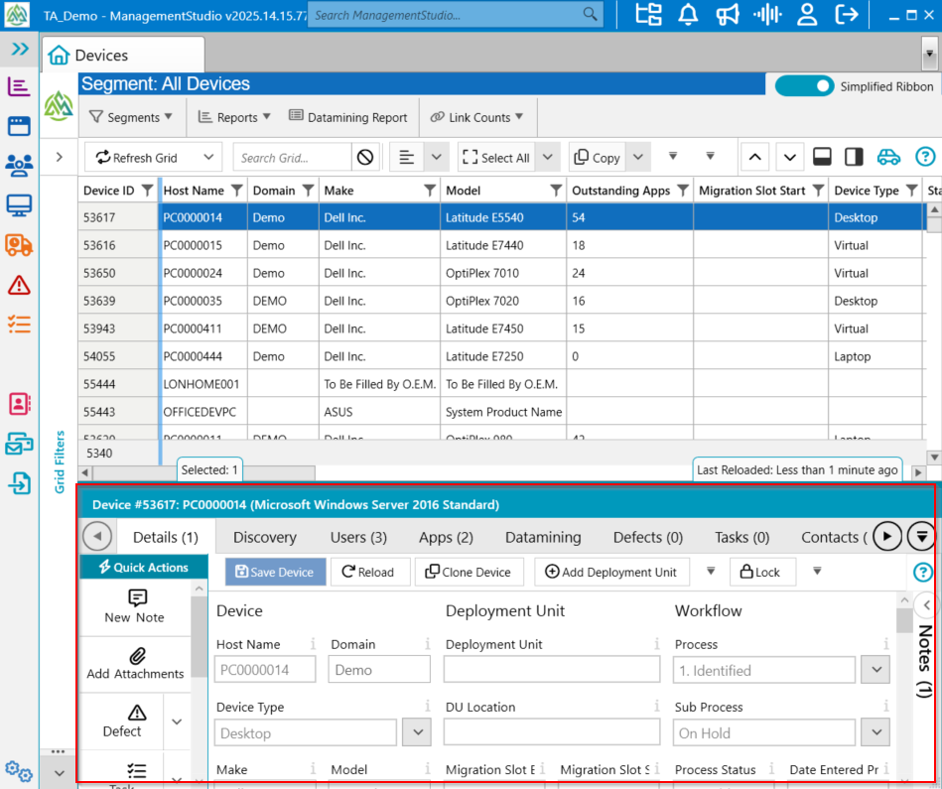The width and height of the screenshot is (942, 789).
Task: Open the defects warning triangle sidebar icon
Action: click(19, 285)
